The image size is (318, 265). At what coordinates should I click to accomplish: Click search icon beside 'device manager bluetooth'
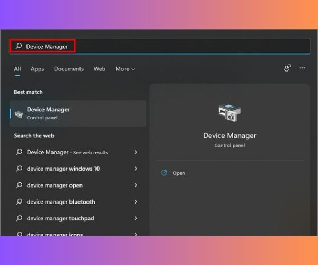click(19, 201)
